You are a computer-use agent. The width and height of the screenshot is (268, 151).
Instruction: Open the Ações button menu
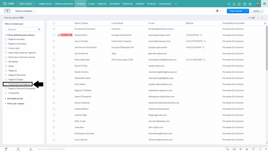[x=257, y=11]
